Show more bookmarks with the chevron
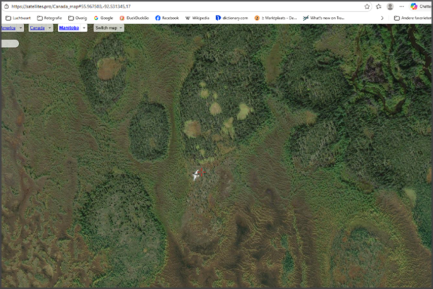The height and width of the screenshot is (289, 433). (x=382, y=18)
